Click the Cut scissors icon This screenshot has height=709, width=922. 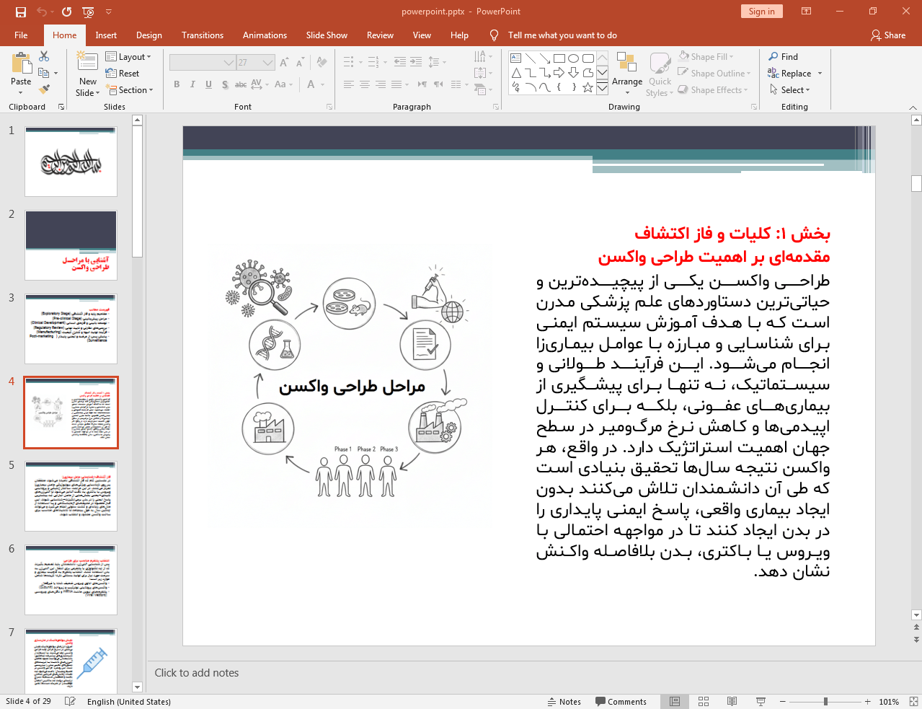pos(44,56)
